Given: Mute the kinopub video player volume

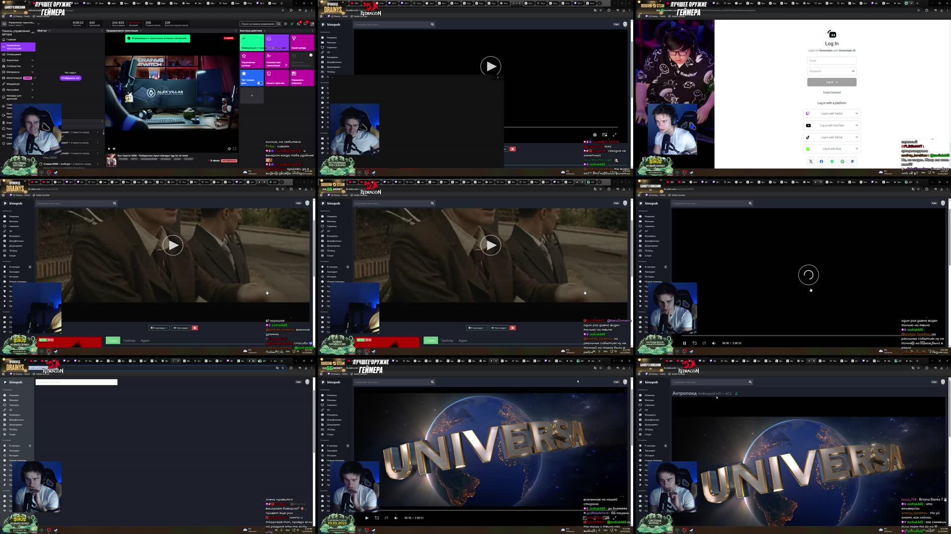Looking at the screenshot, I should coord(714,343).
